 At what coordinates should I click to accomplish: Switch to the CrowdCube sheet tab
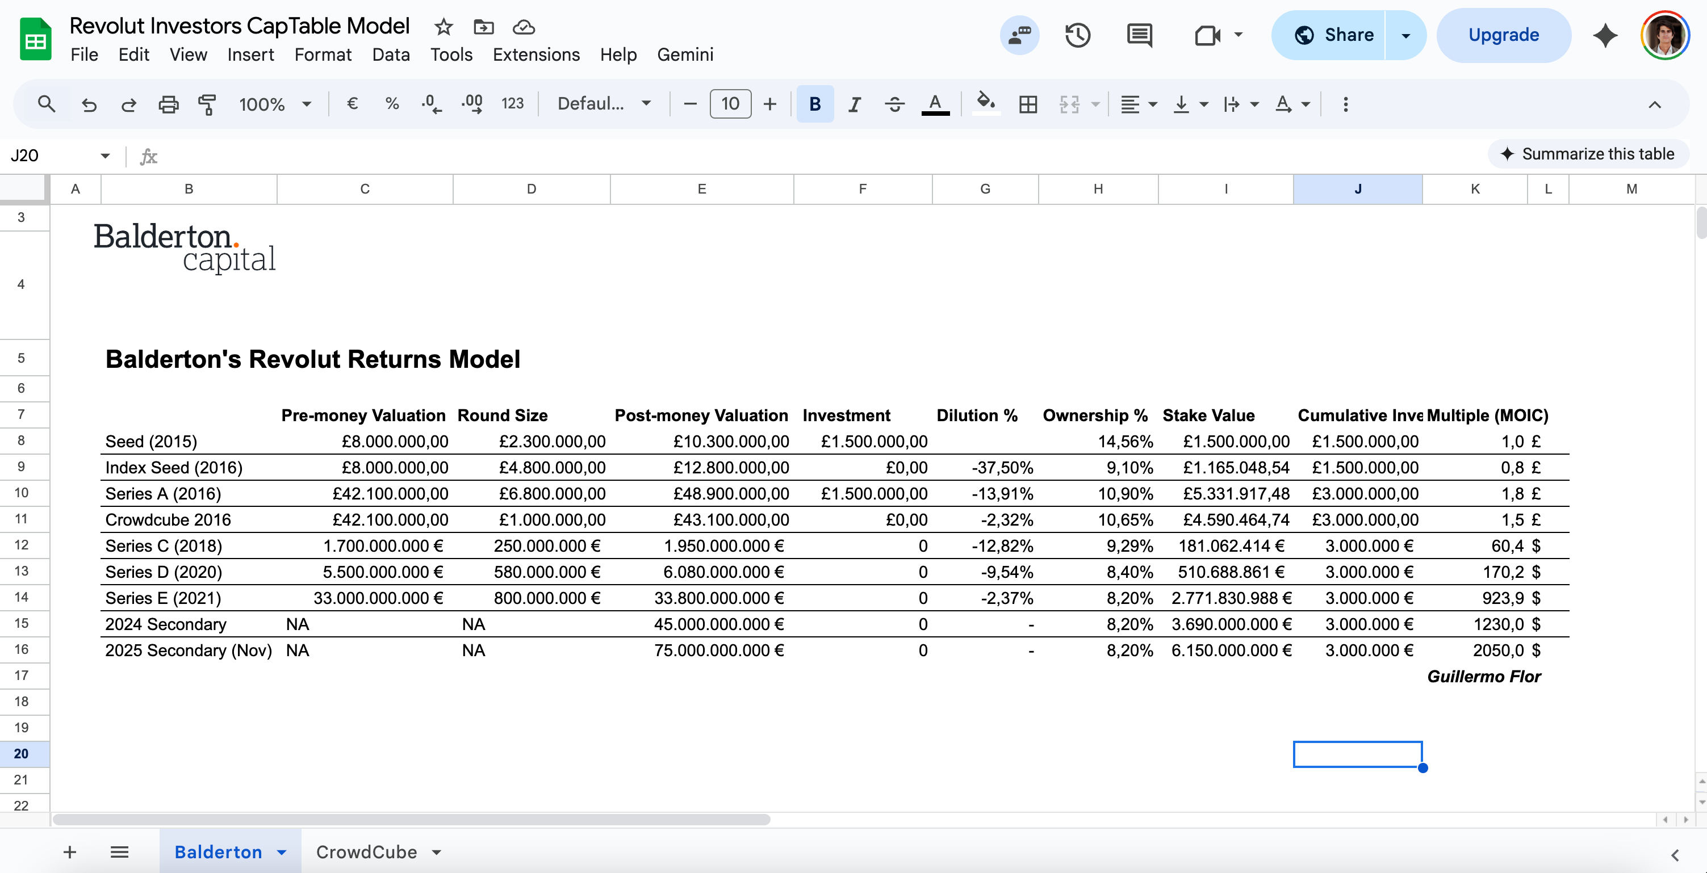coord(366,852)
